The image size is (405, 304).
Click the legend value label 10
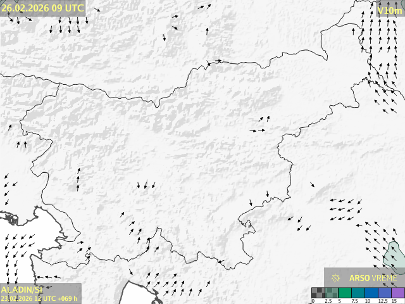(x=367, y=301)
